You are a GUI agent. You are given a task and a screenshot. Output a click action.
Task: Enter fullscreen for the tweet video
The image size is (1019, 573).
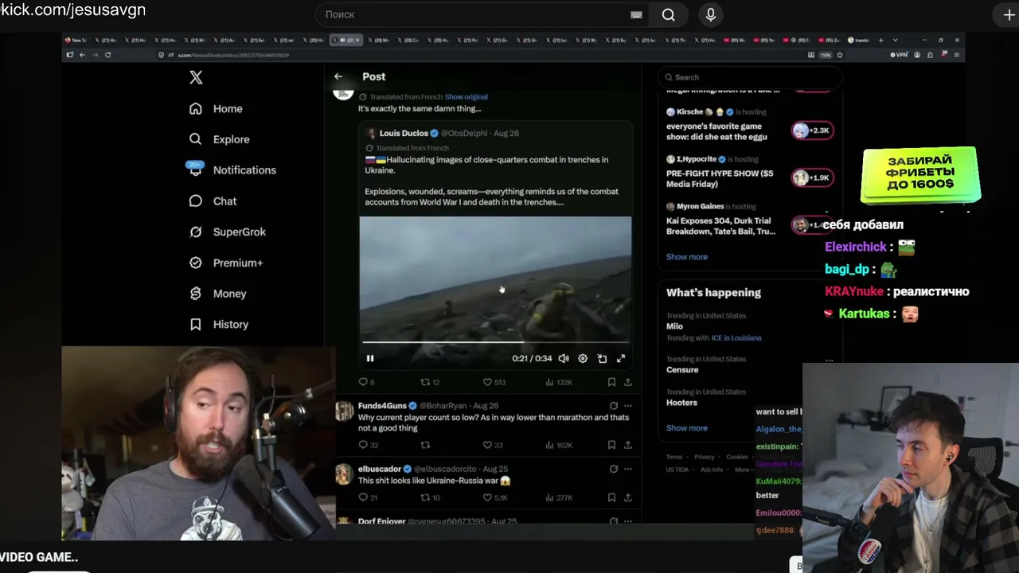point(621,358)
